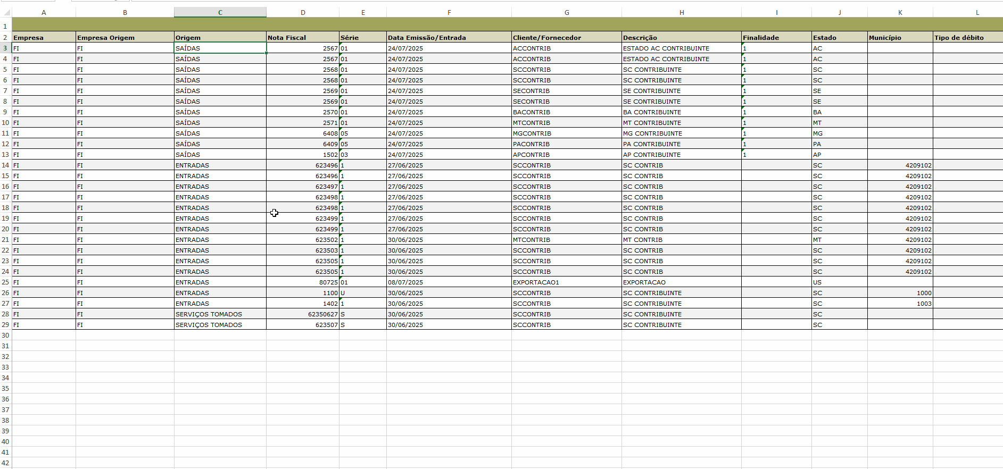Click the Descrição header cell
1003x469 pixels.
tap(682, 38)
